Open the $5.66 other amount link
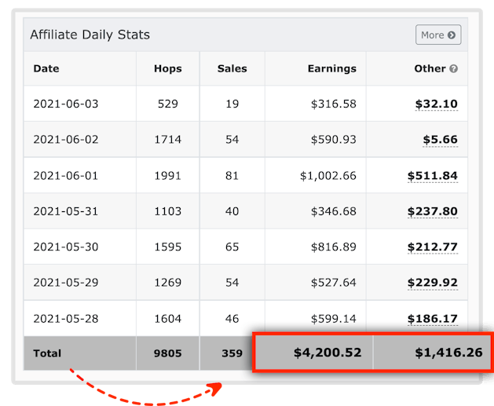Image resolution: width=494 pixels, height=406 pixels. coord(440,140)
